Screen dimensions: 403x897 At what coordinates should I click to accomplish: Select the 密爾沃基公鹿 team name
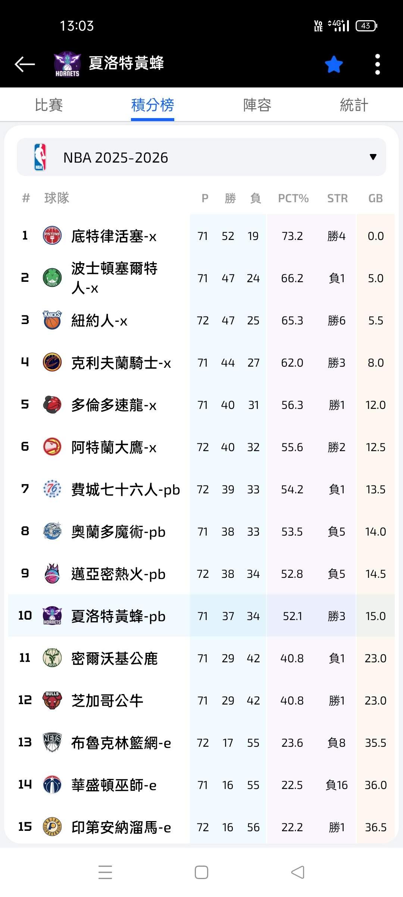tap(114, 658)
